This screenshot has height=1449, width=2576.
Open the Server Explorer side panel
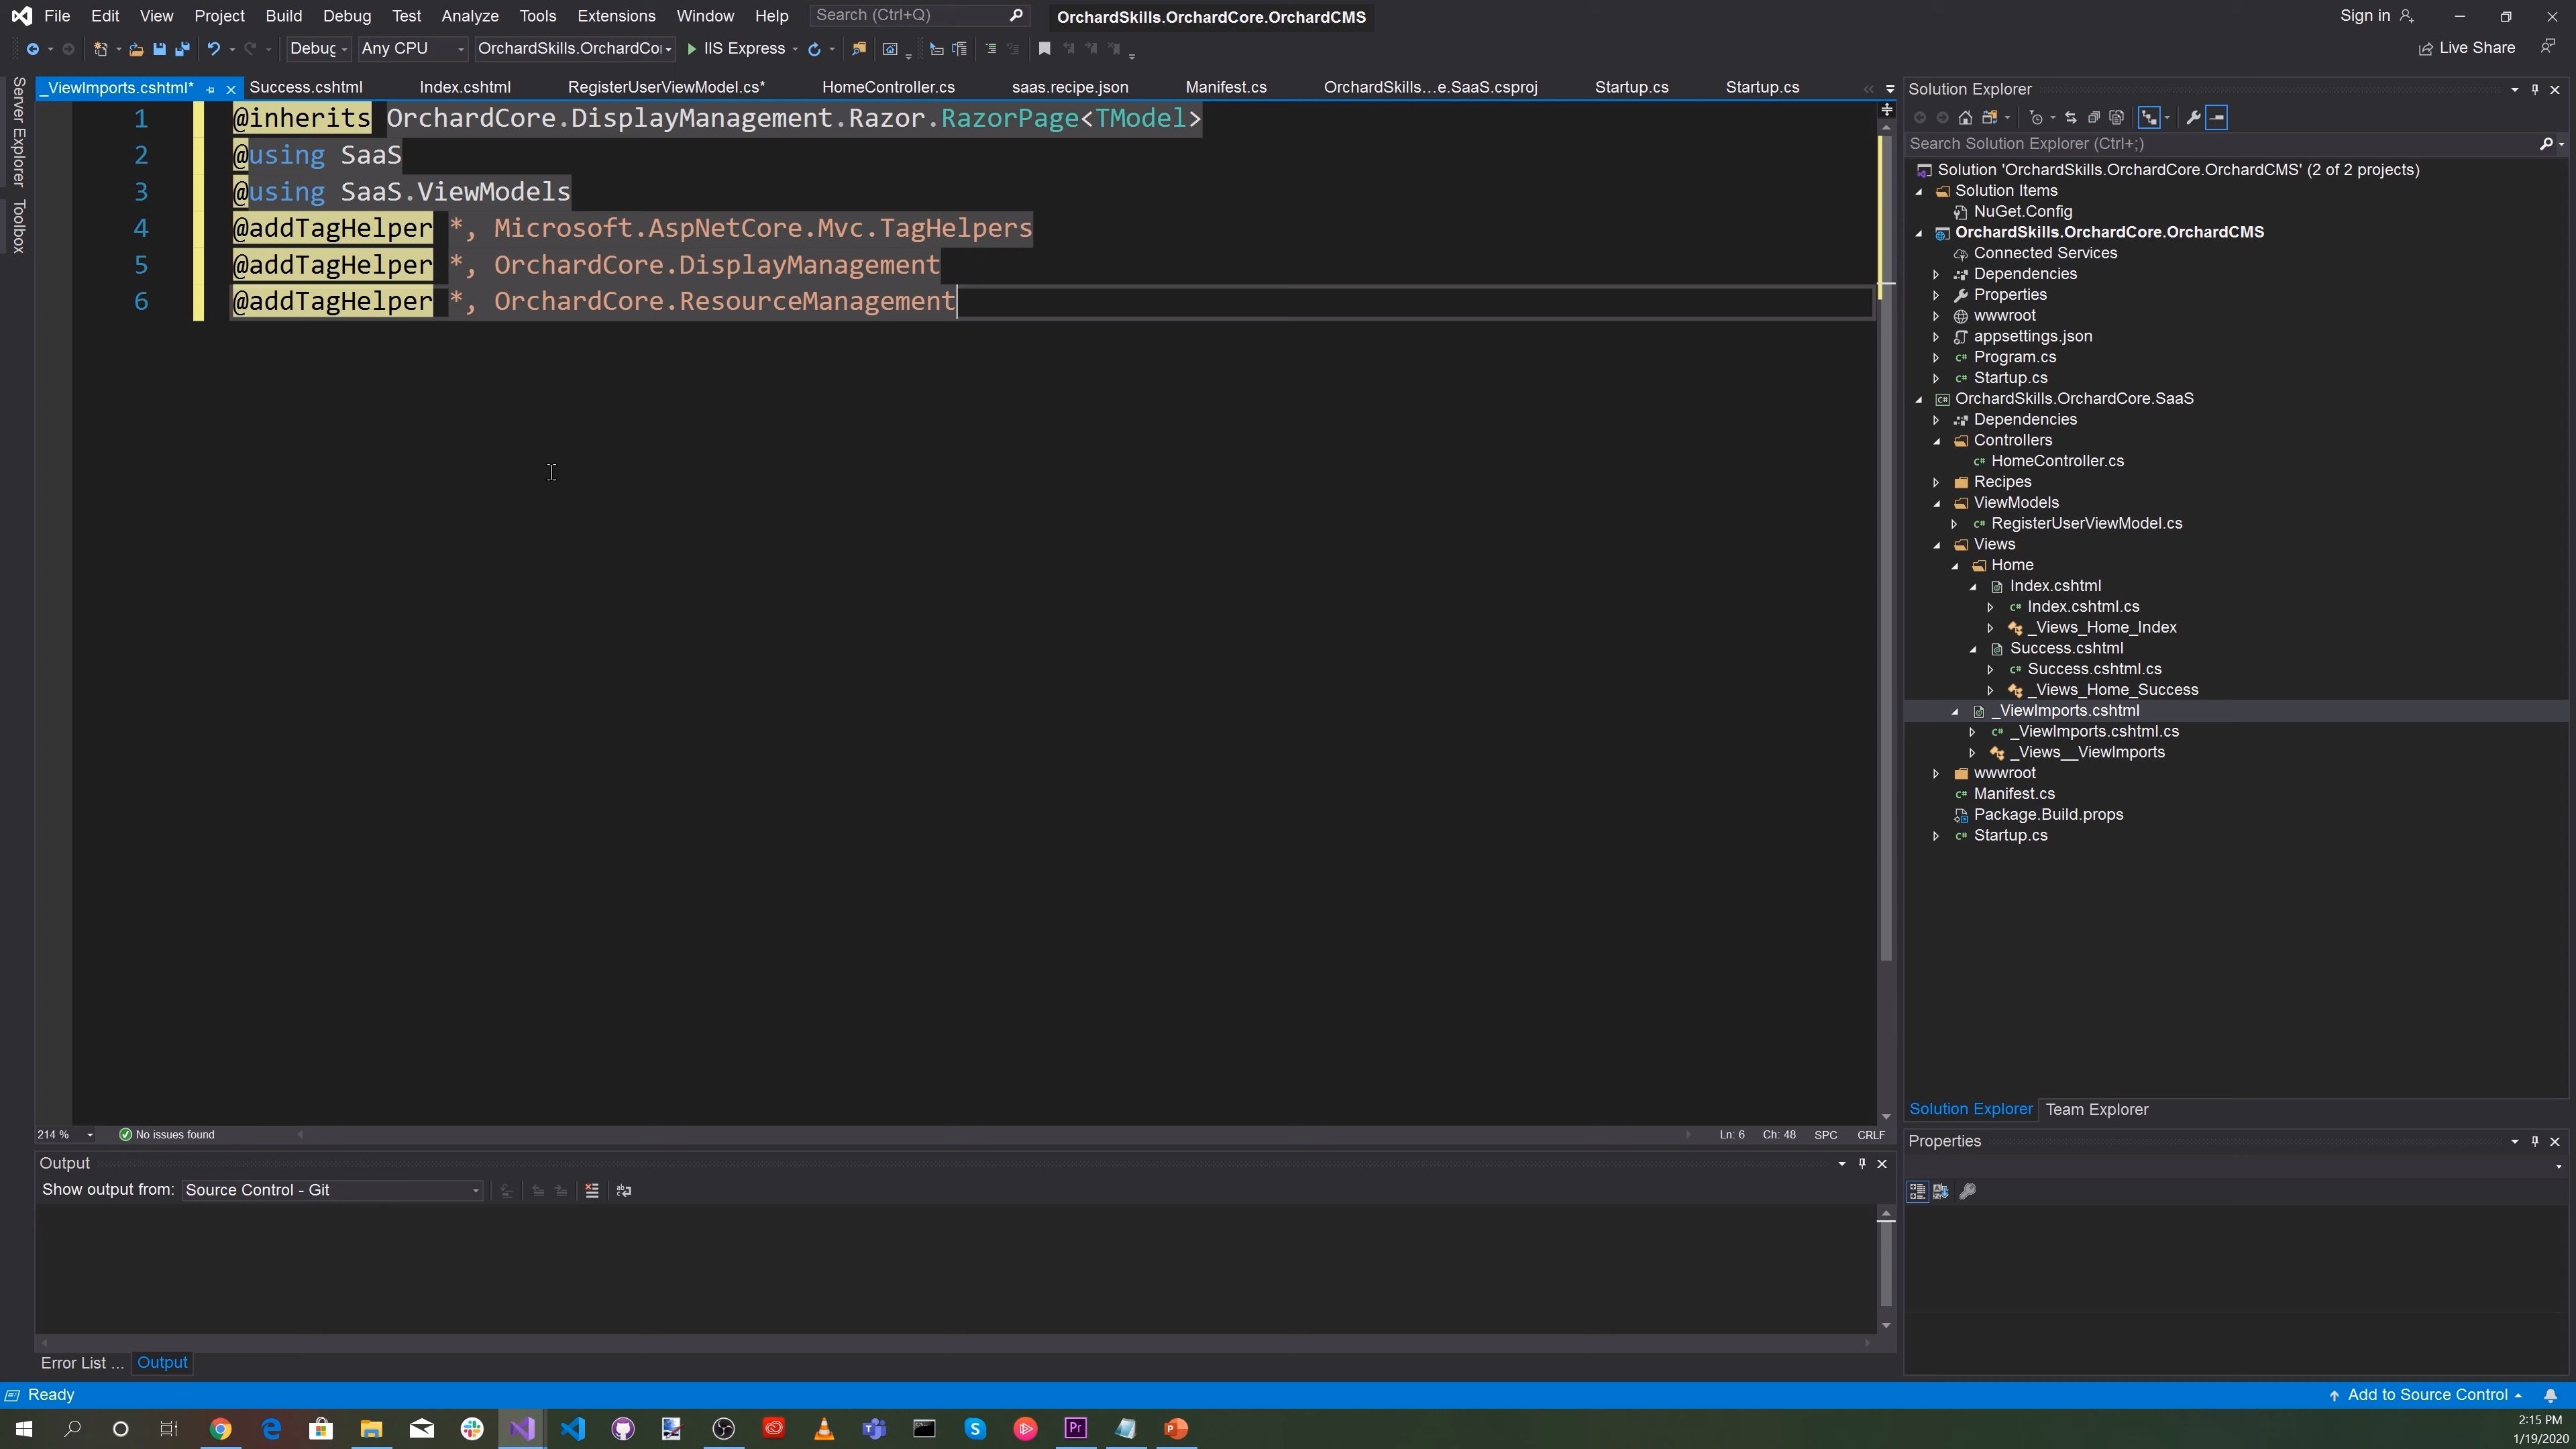18,131
